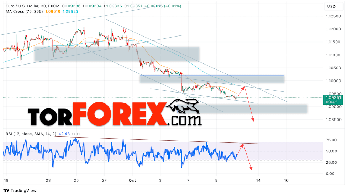Image resolution: width=348 pixels, height=196 pixels.
Task: Click the TradingView logo icon
Action: click(x=6, y=190)
